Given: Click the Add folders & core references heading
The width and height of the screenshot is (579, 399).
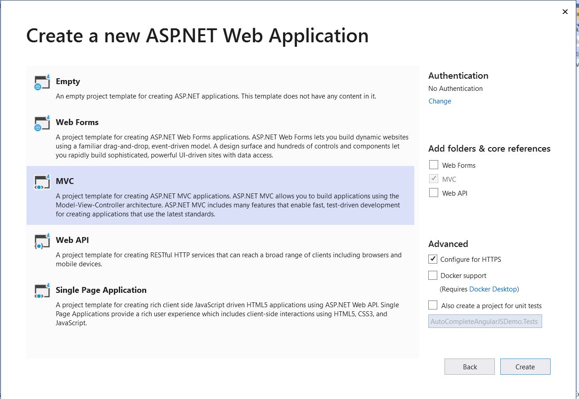Looking at the screenshot, I should click(489, 148).
